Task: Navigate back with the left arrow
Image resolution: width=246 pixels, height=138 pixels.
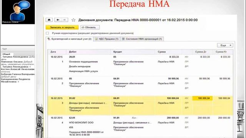Action: click(58, 20)
